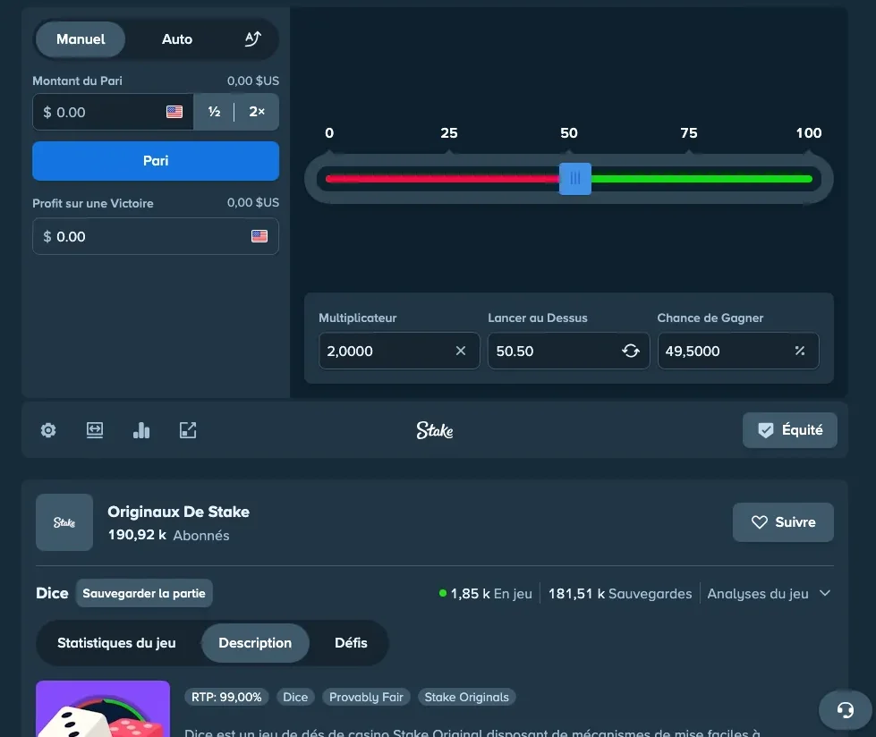Click the percent icon in win chance field
Screen dimensions: 876x737
coord(799,351)
